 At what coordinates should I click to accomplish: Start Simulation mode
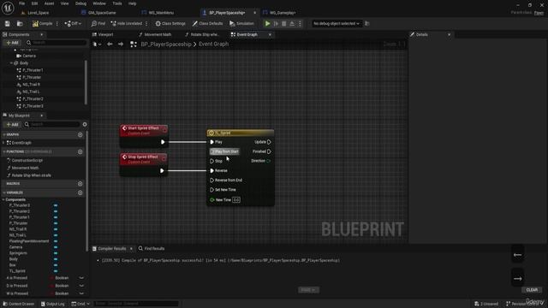coord(241,23)
